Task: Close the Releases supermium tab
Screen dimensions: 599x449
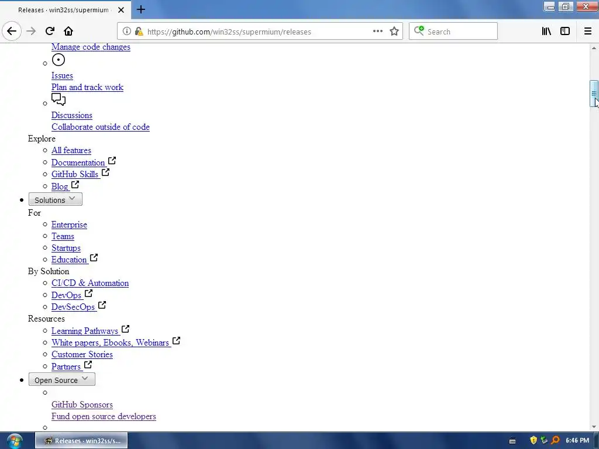Action: pos(121,10)
